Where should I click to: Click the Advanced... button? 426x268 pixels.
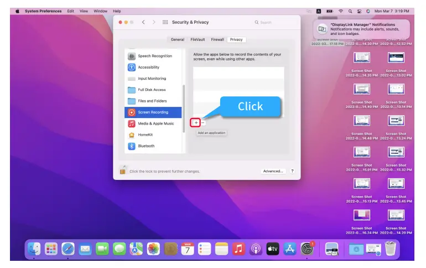273,171
